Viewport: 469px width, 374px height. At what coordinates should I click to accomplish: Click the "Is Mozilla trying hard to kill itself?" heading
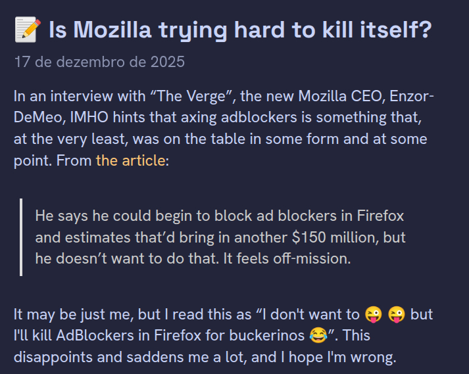[239, 30]
